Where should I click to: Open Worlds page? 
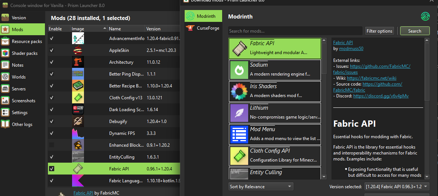pos(22,77)
